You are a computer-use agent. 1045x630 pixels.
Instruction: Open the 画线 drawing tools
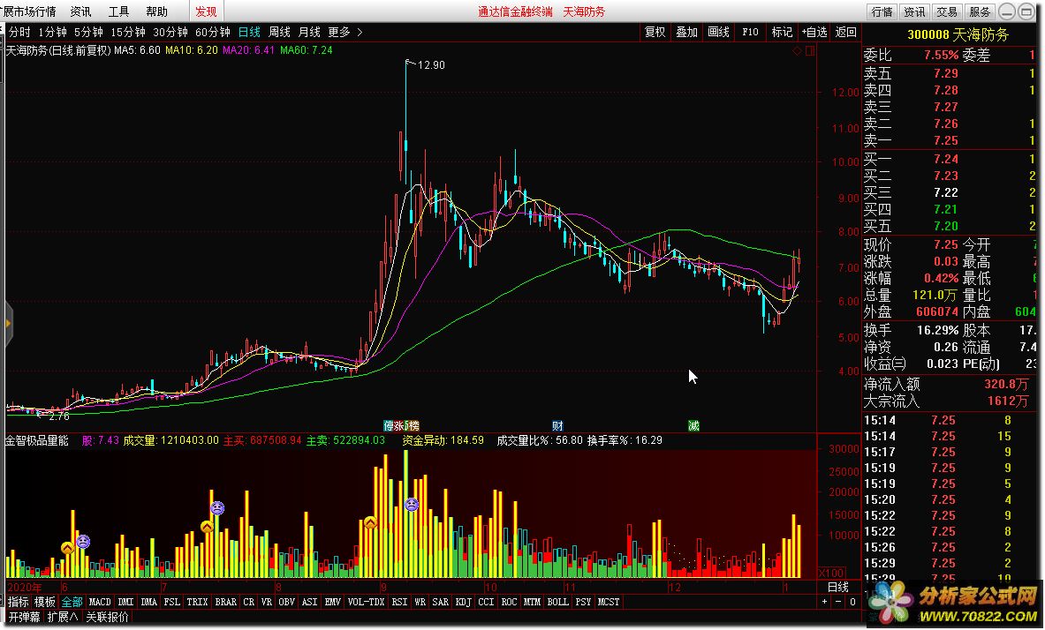(x=718, y=32)
